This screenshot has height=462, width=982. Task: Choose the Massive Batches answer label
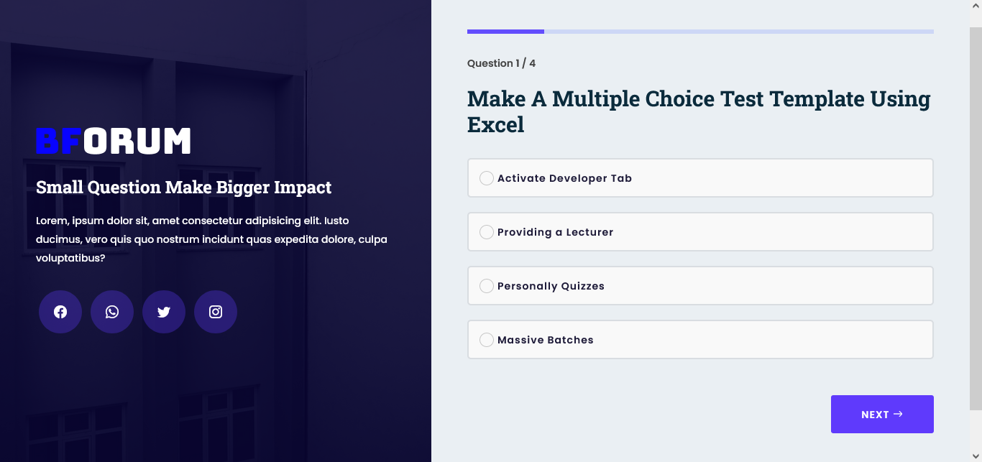pos(546,340)
